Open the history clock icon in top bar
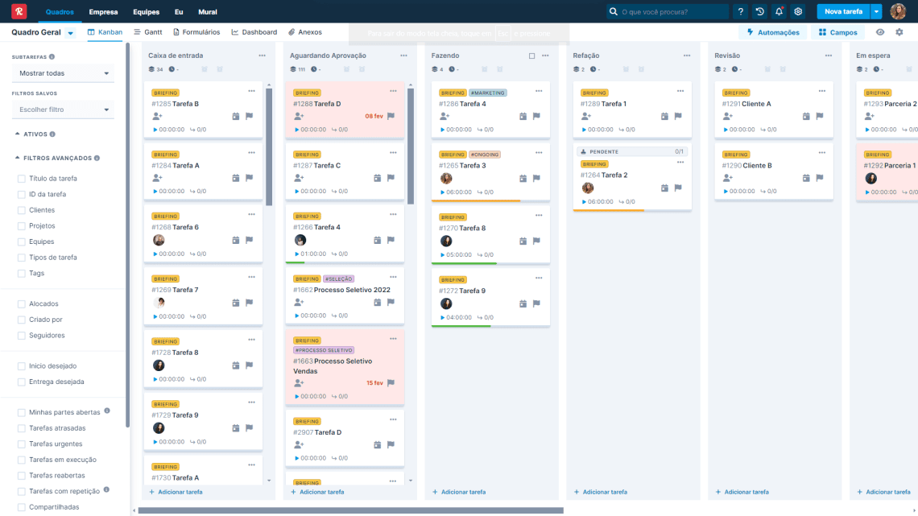Viewport: 918px width, 516px height. pos(759,12)
